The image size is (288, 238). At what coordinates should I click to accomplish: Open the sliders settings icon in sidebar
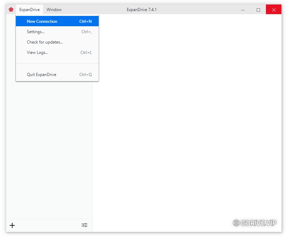click(x=85, y=225)
